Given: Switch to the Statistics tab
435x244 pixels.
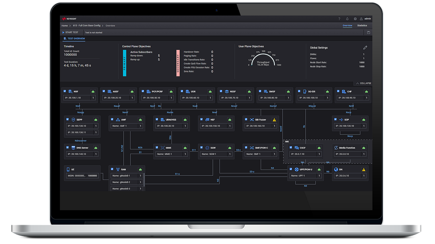Looking at the screenshot, I should (362, 26).
